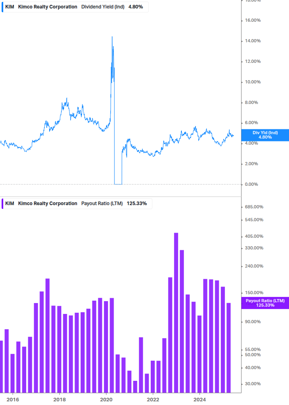Screen dimensions: 289x405
Task: Click the purple color marker beside Payout Ratio legend
Action: click(2, 204)
